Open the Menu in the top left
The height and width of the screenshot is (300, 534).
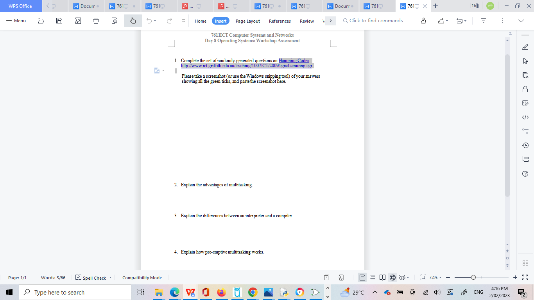[16, 20]
